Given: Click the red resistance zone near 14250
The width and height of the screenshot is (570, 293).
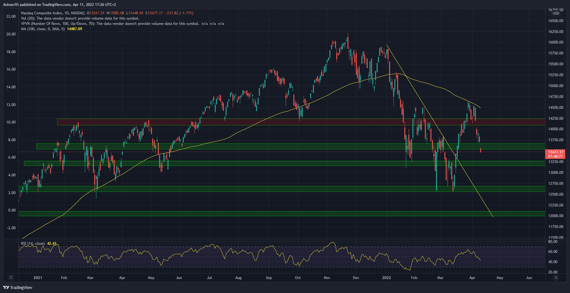Looking at the screenshot, I should click(x=280, y=122).
